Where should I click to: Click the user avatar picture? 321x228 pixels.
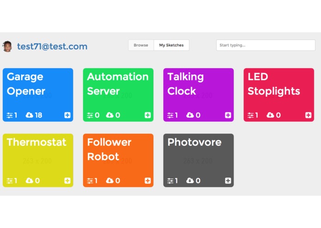pyautogui.click(x=7, y=46)
